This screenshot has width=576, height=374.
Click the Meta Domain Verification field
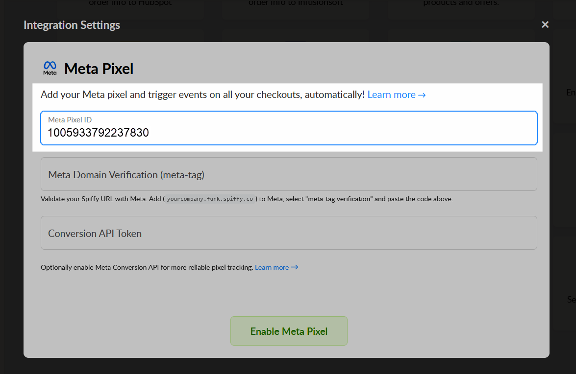tap(289, 174)
